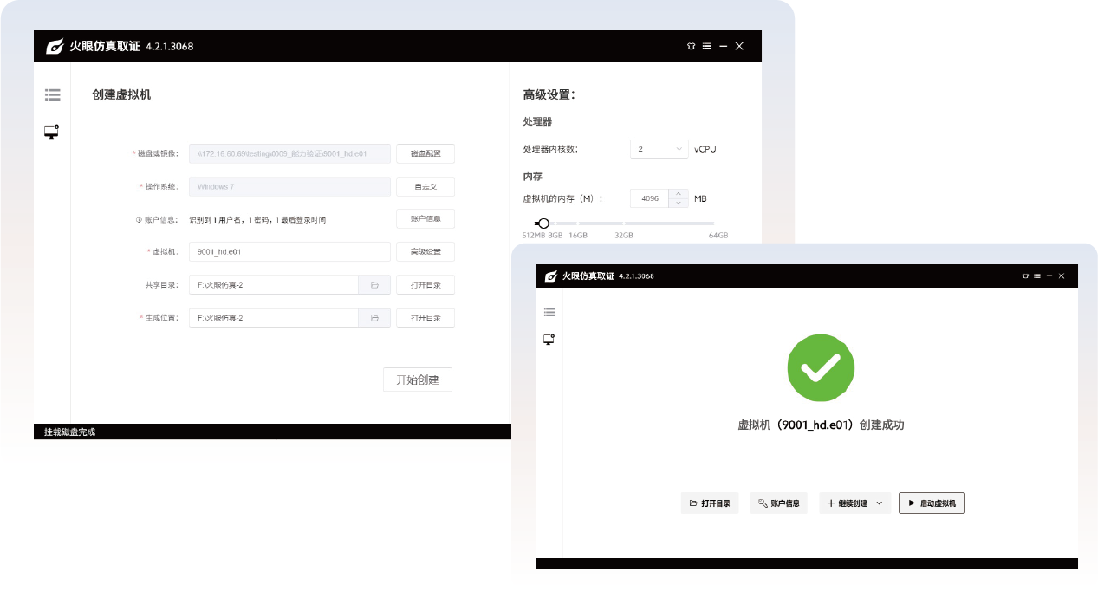
Task: Click the 虚拟机的内存 value field 4096
Action: (x=650, y=199)
